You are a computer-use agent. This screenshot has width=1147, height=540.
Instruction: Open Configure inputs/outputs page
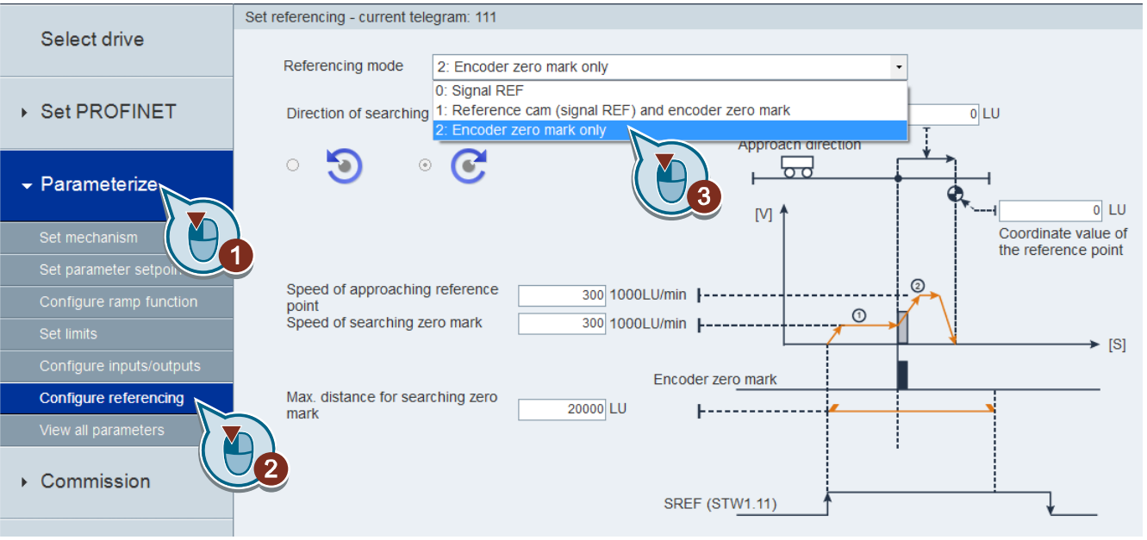[116, 366]
